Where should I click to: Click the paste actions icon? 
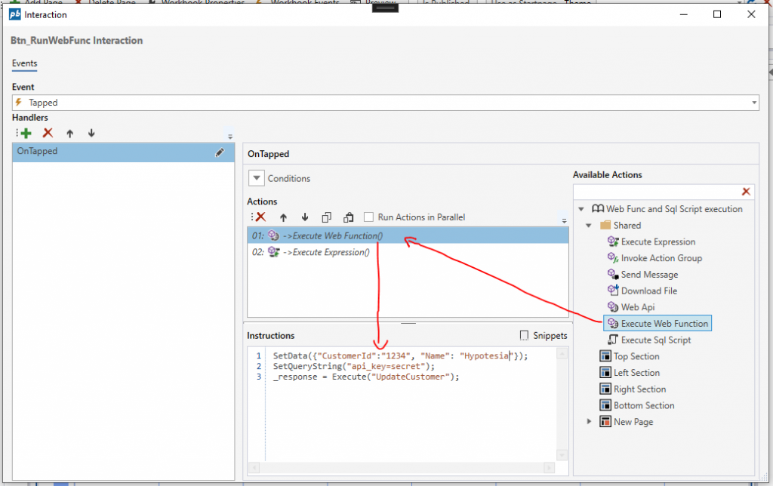click(348, 217)
